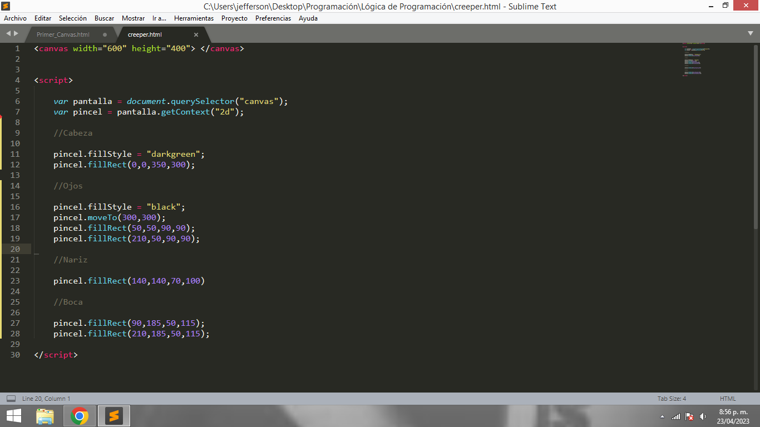Click the //Boca comment
This screenshot has height=427, width=760.
tap(68, 302)
